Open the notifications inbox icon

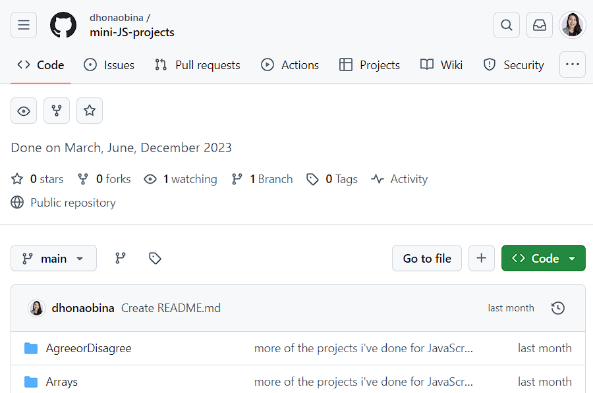click(x=539, y=24)
